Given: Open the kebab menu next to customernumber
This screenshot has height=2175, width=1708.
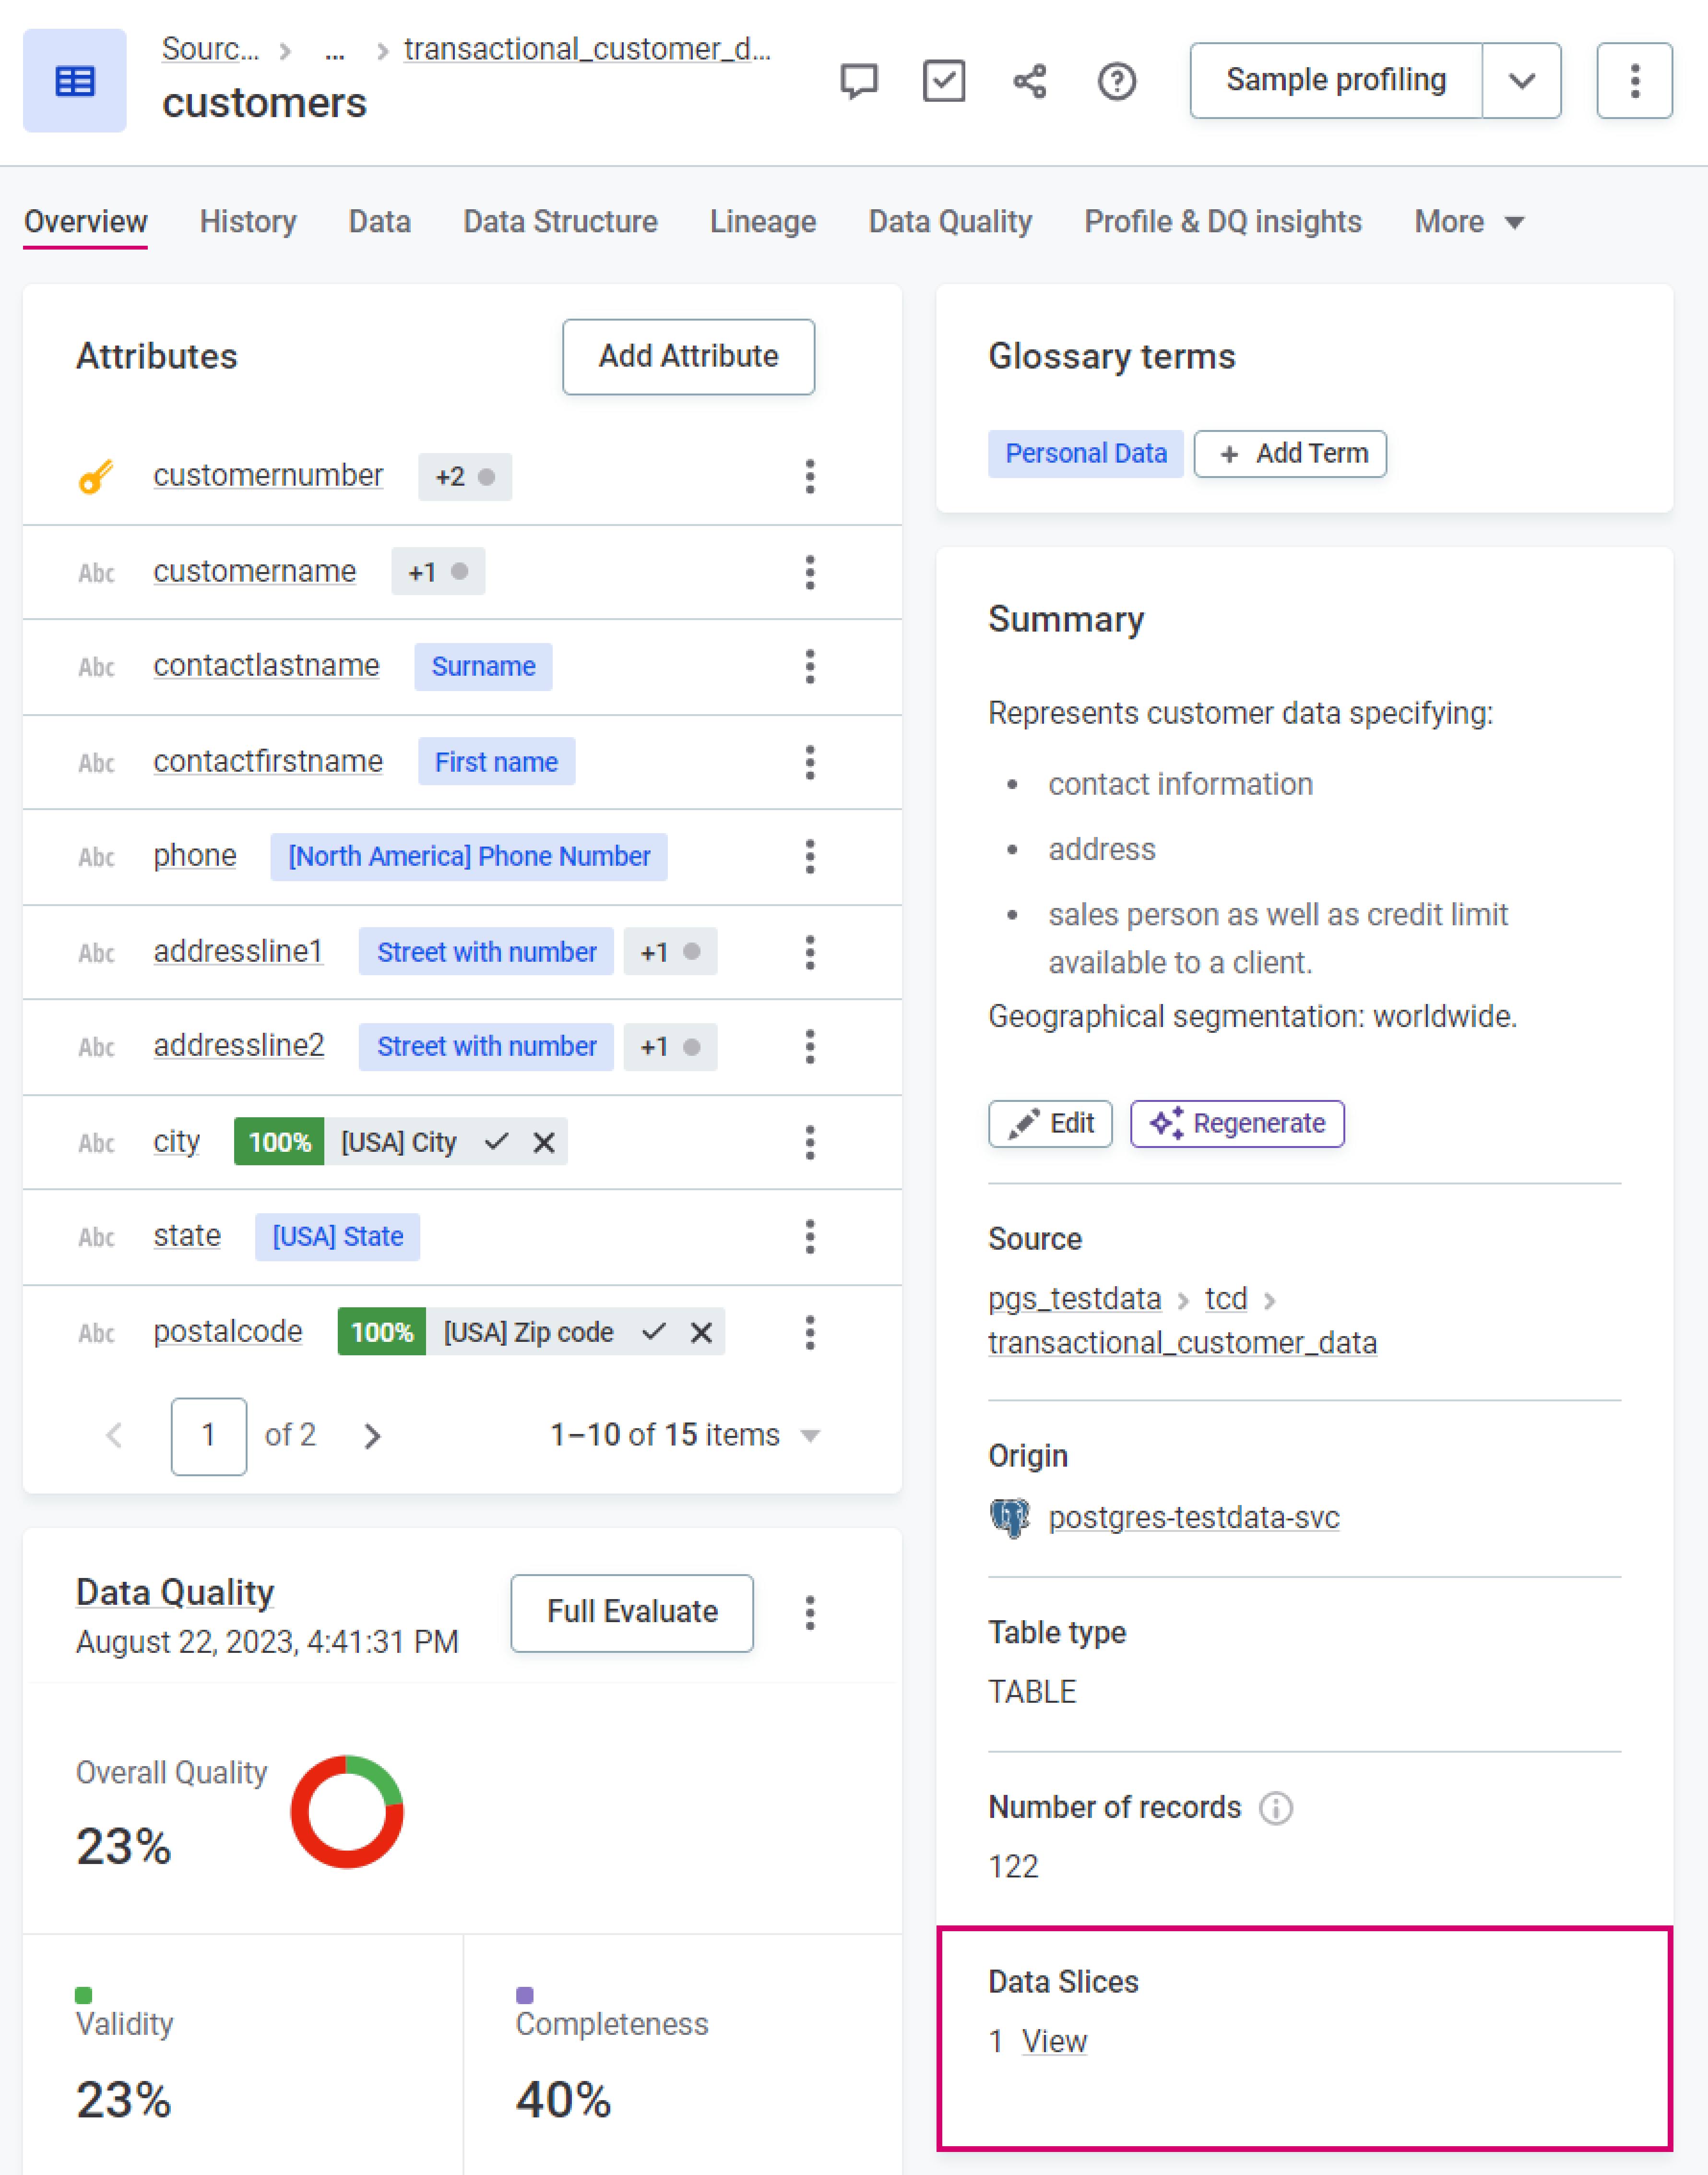Looking at the screenshot, I should click(810, 477).
